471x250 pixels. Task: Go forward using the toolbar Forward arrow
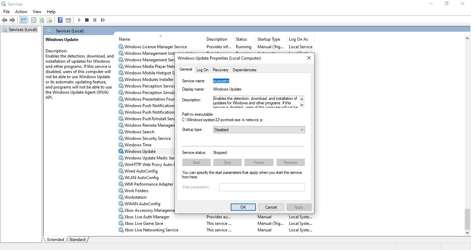click(x=12, y=20)
